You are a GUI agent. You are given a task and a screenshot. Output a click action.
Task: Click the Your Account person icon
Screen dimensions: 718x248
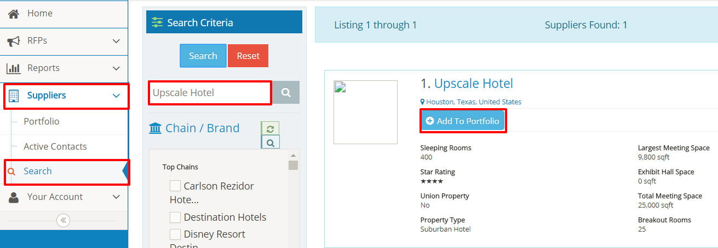tap(14, 197)
